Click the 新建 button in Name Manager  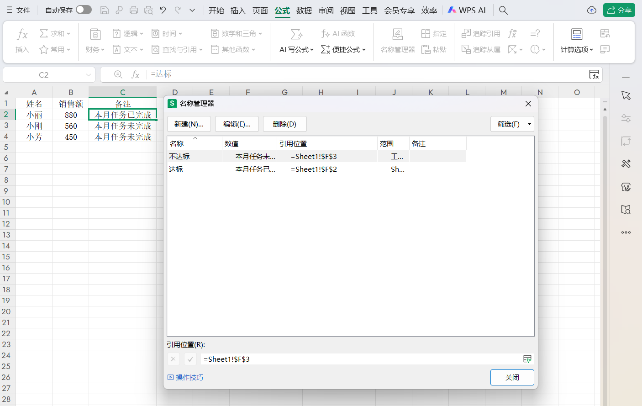pos(189,124)
